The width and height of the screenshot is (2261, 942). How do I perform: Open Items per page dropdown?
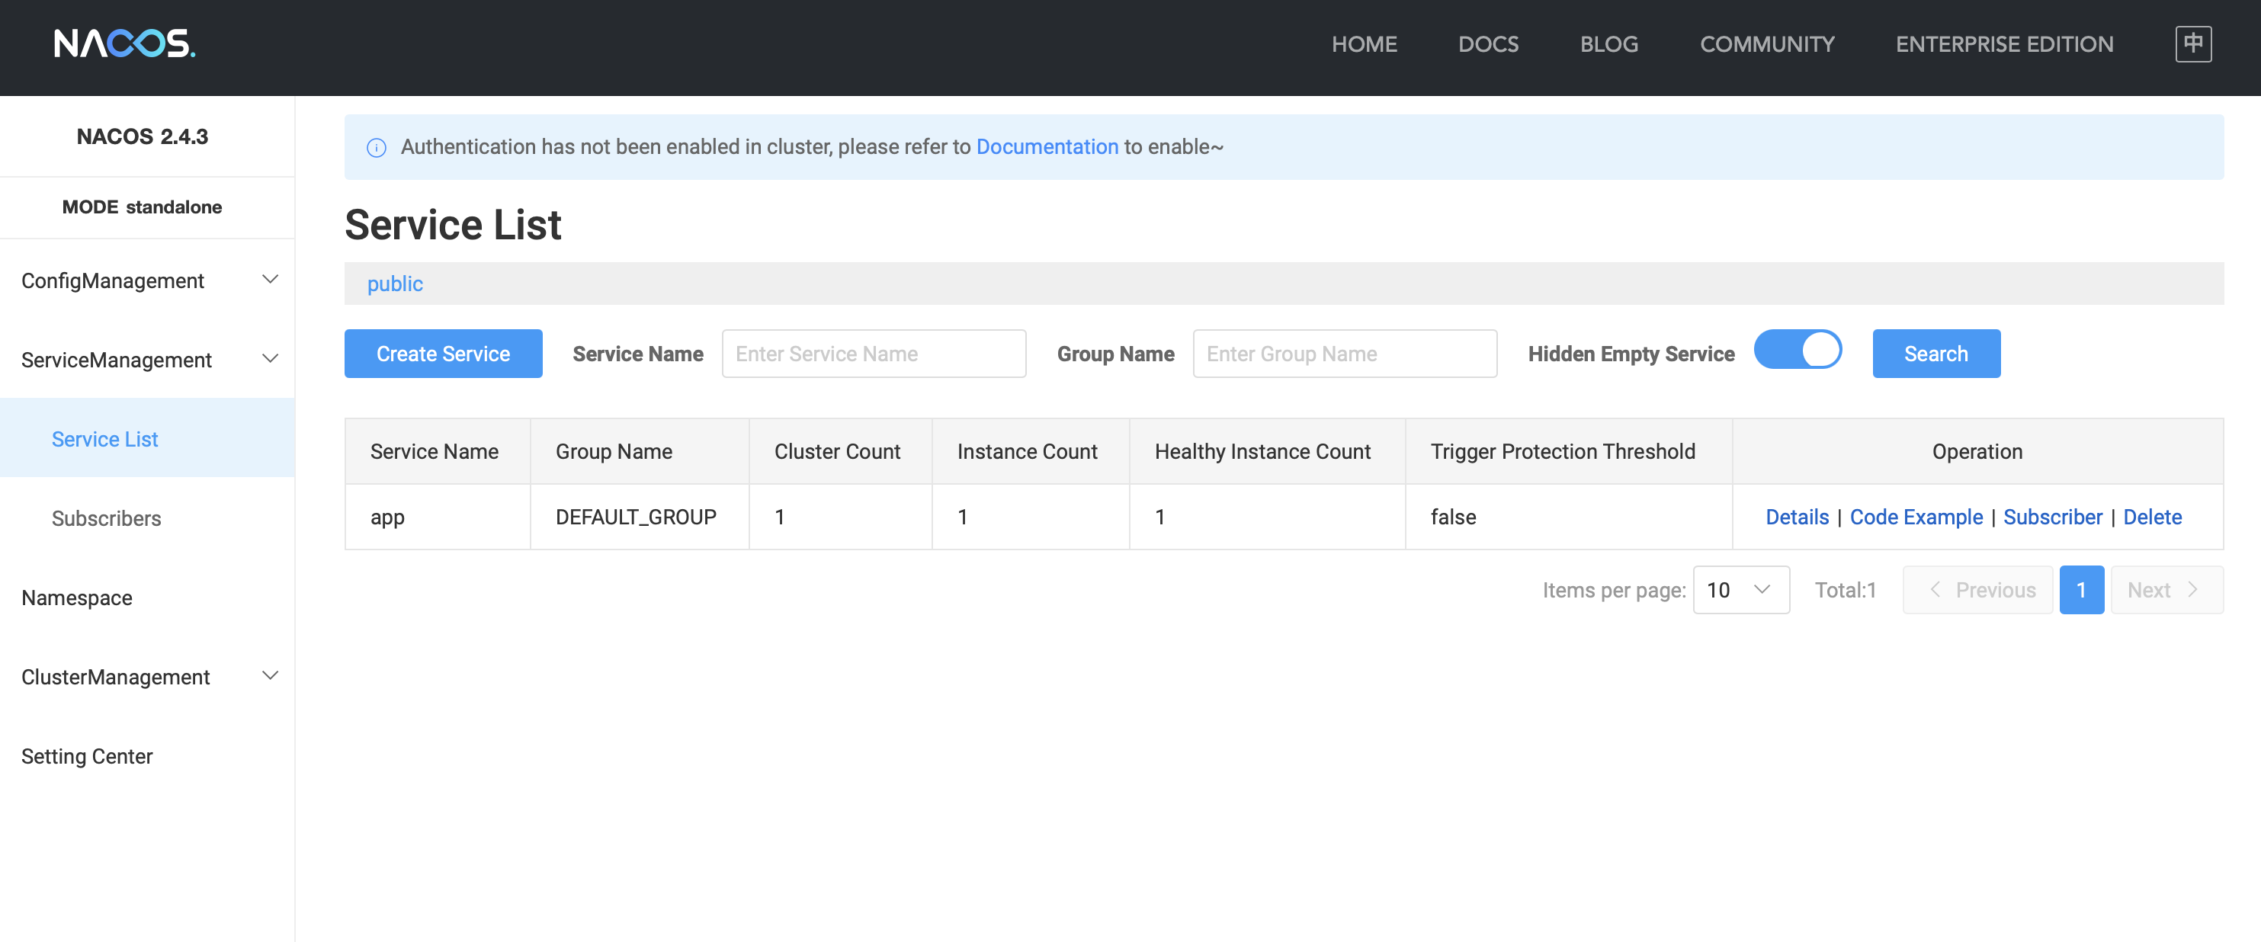coord(1740,590)
